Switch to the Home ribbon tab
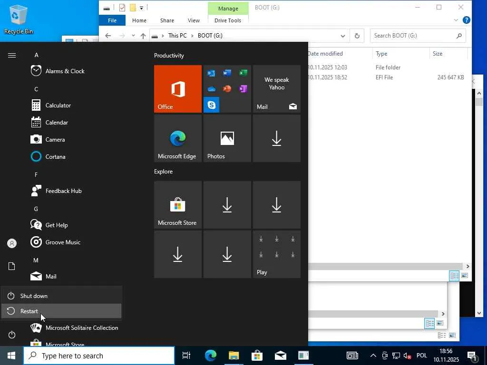 [139, 20]
